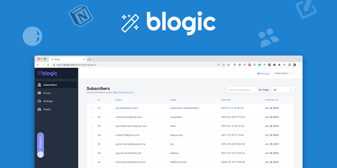The width and height of the screenshot is (337, 168).
Task: Click verified date 1977-10-30 17:11:09
Action: [x=232, y=135]
